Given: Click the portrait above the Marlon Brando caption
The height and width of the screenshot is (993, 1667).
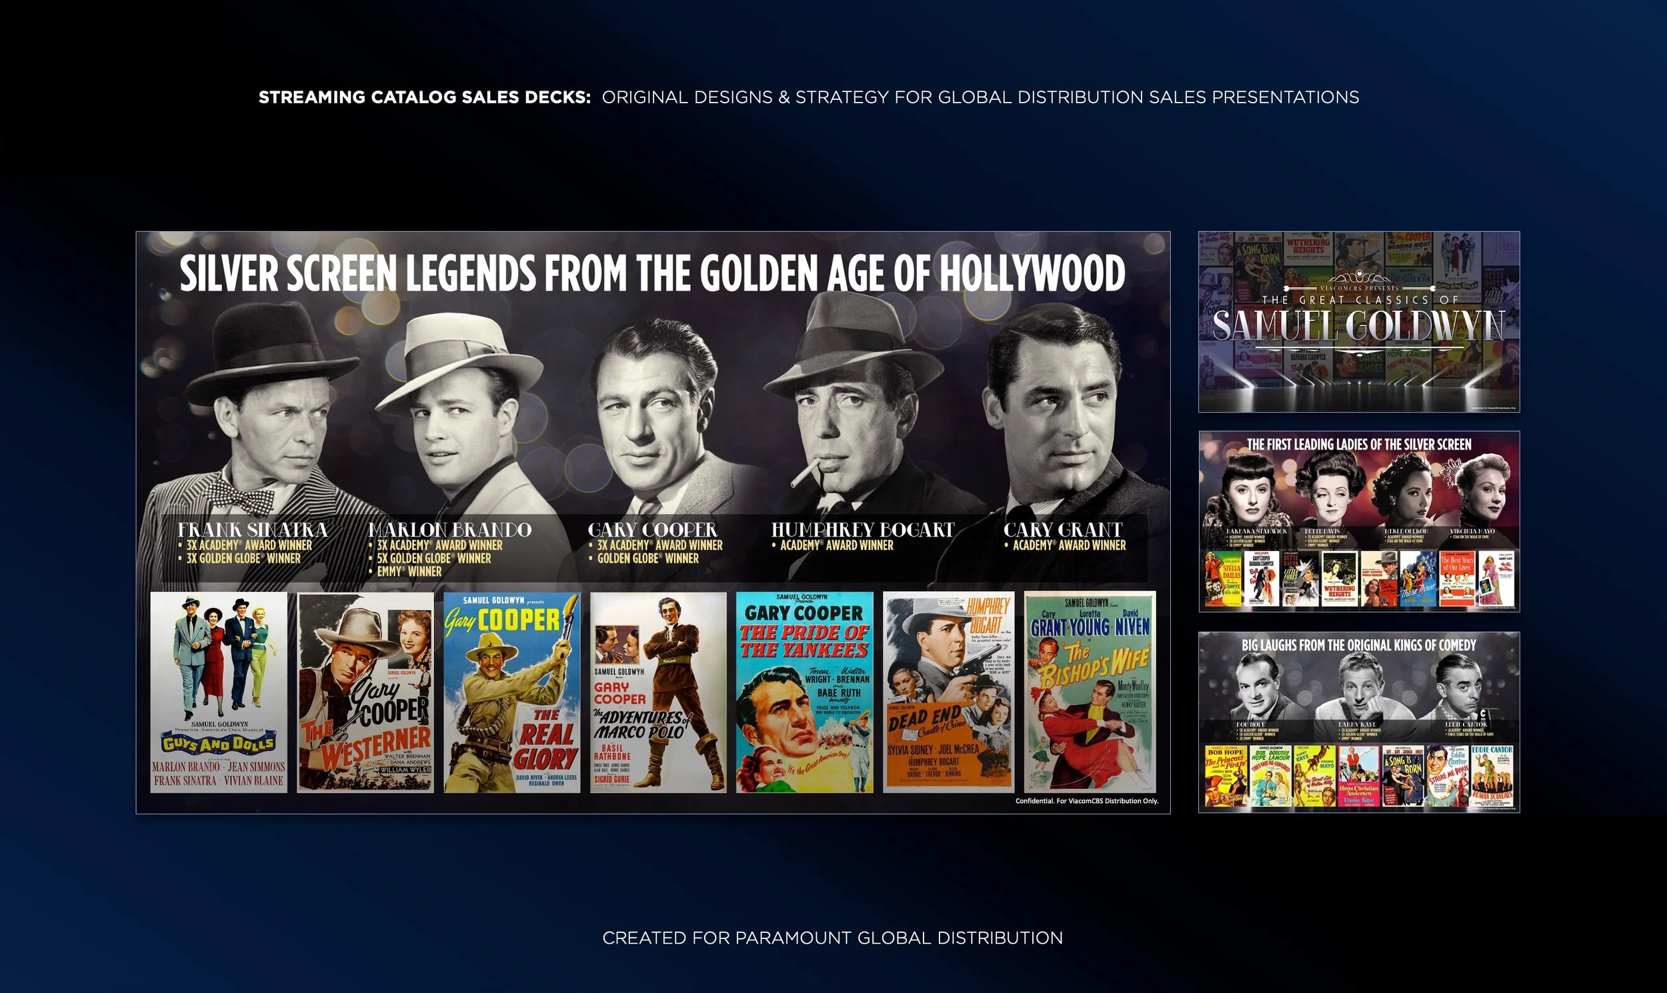Looking at the screenshot, I should pyautogui.click(x=462, y=415).
